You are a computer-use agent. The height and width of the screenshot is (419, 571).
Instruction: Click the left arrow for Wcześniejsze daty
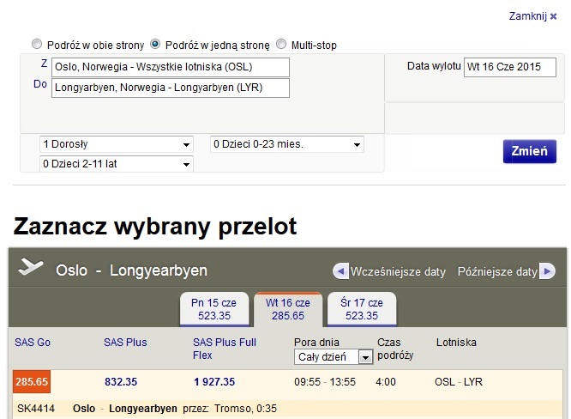340,271
